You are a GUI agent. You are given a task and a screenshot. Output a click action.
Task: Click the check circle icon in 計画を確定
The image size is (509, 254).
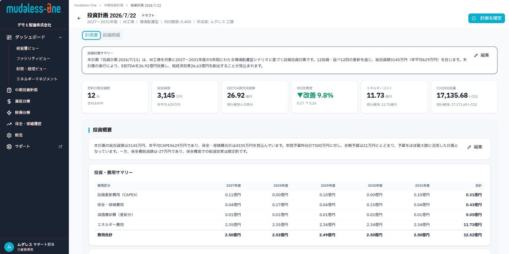474,18
